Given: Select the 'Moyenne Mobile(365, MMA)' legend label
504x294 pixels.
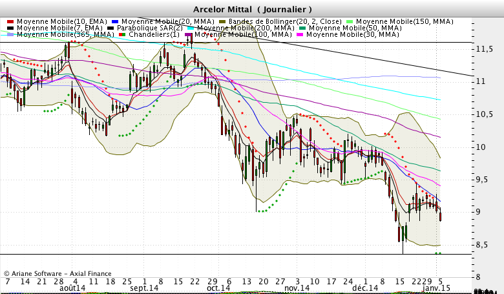Looking at the screenshot, I should click(65, 34).
